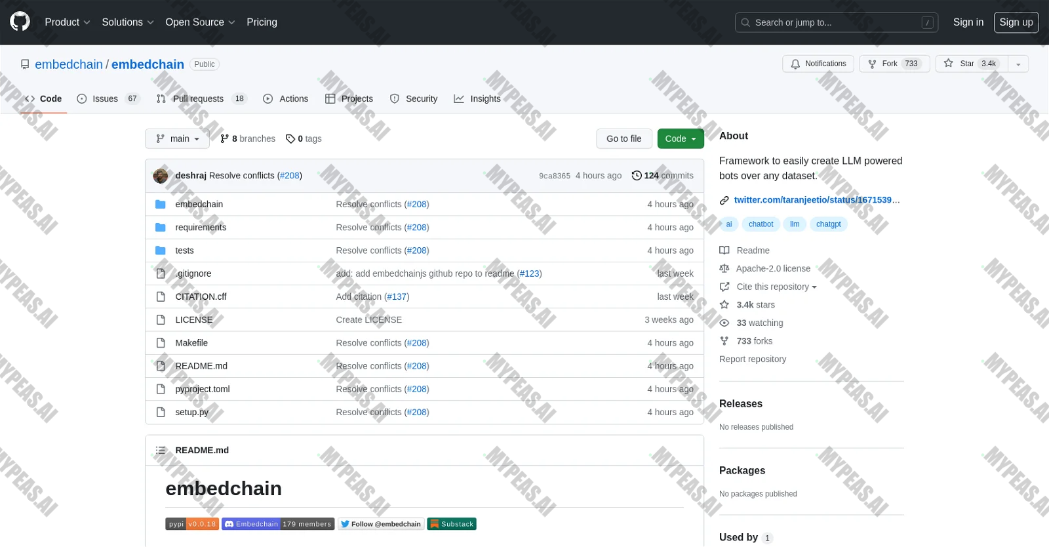Open the Security tab
1049x547 pixels.
pyautogui.click(x=414, y=98)
